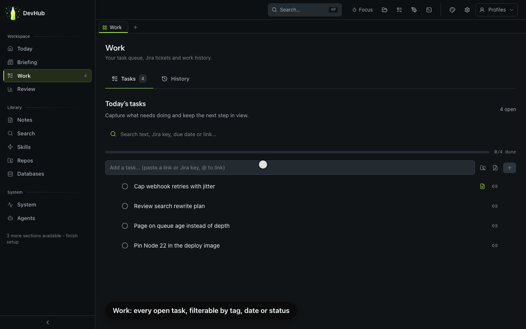
Task: Click the DevHub bottle logo
Action: pos(13,13)
